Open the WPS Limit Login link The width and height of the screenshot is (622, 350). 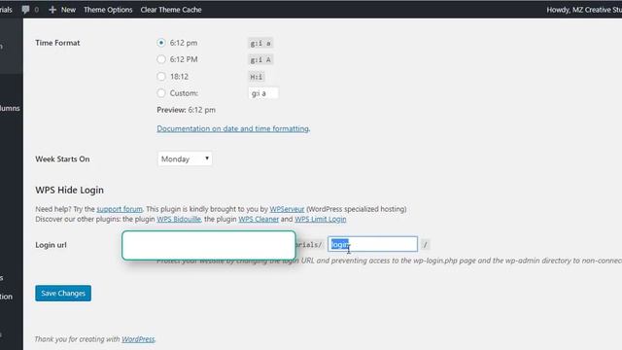pos(320,219)
